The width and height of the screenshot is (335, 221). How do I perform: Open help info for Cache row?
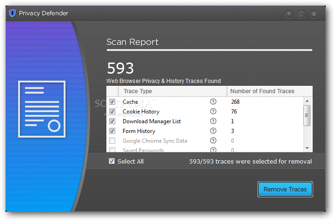213,101
